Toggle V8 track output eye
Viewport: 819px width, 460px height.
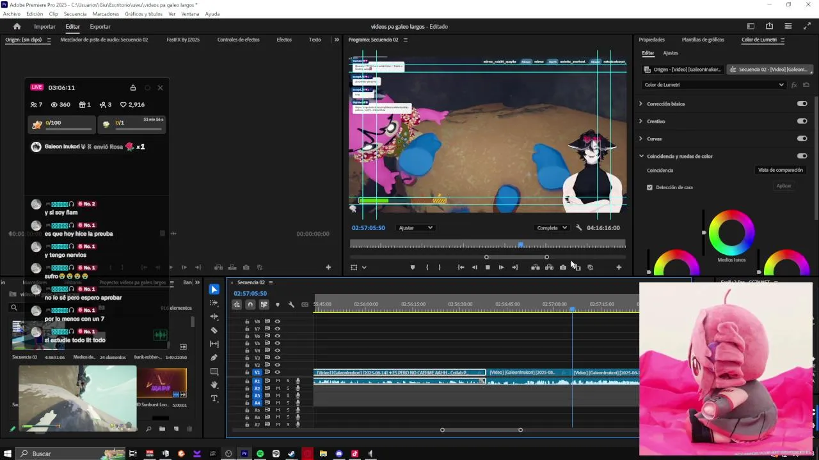point(277,321)
